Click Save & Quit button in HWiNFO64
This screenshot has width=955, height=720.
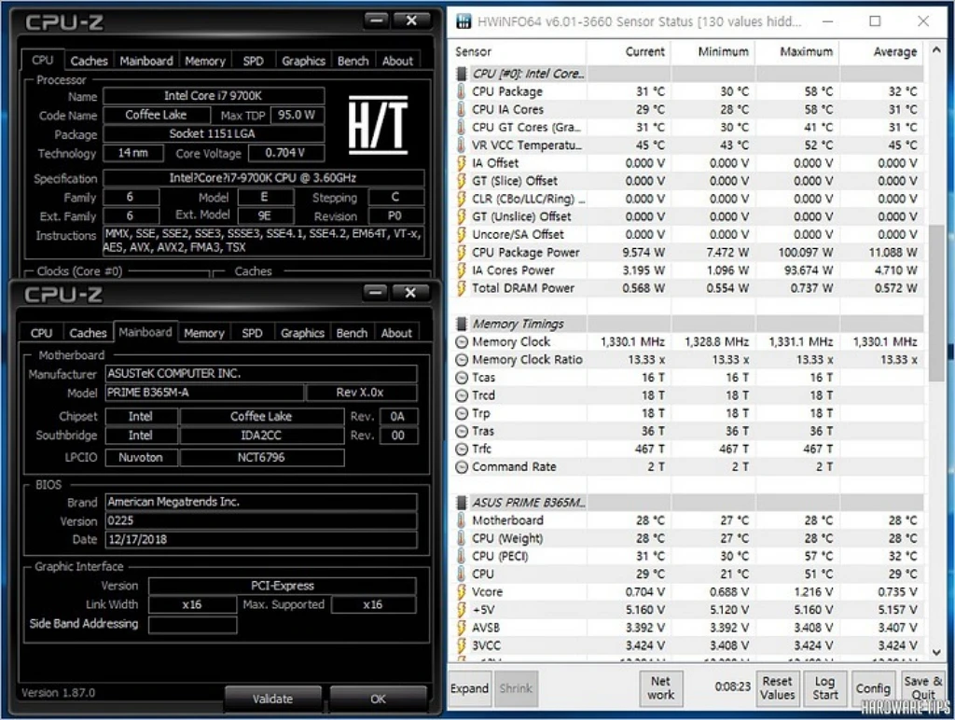(x=922, y=688)
